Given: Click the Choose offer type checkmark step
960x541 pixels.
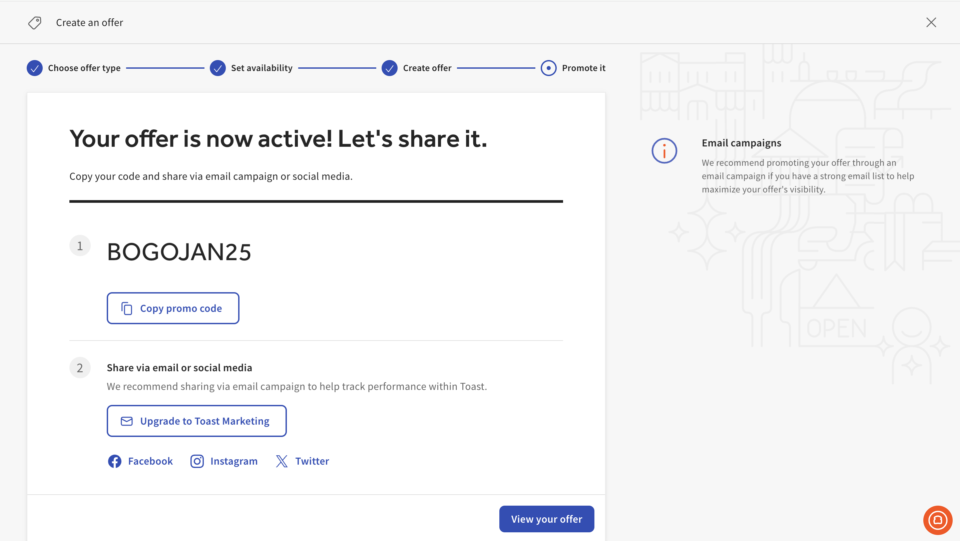Looking at the screenshot, I should point(35,68).
